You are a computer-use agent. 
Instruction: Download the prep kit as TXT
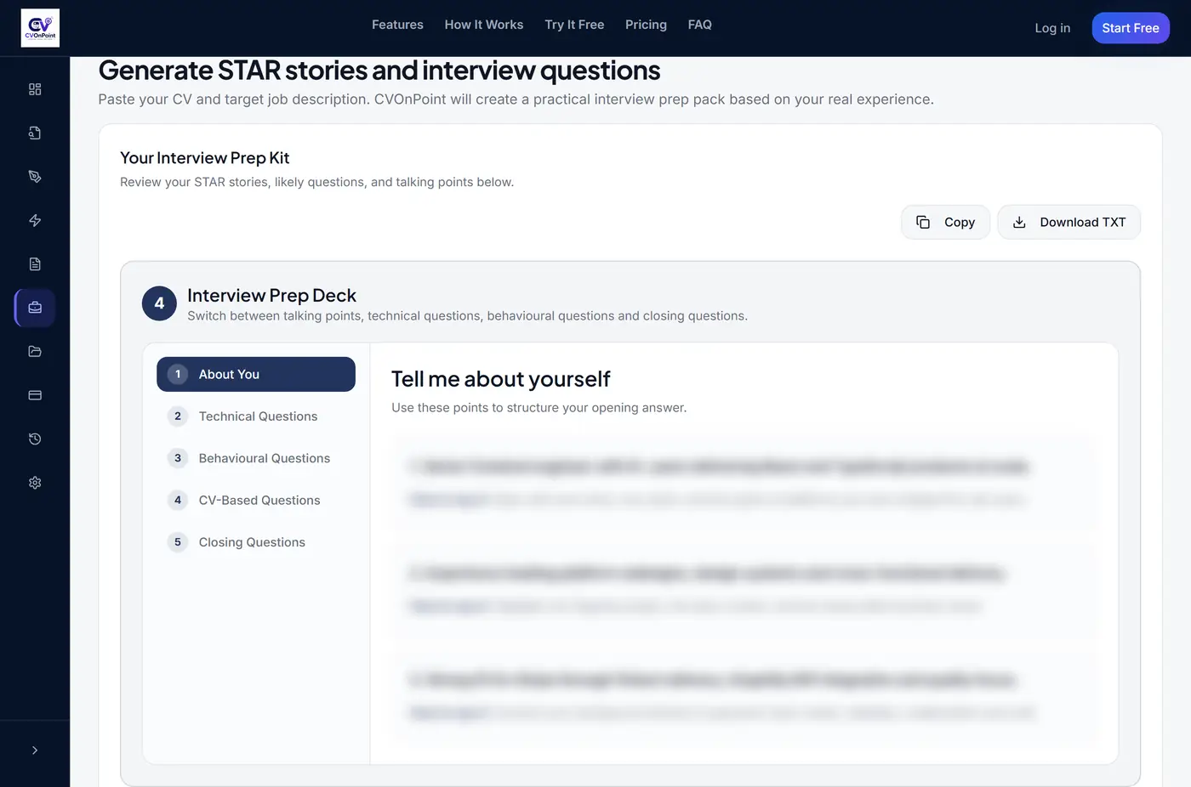[1068, 223]
